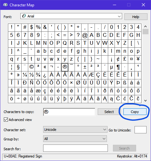
Task: Select the copyright sign © character
Action: click(x=31, y=67)
